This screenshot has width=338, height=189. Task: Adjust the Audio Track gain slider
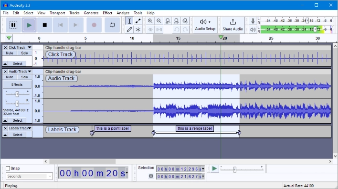[17, 94]
